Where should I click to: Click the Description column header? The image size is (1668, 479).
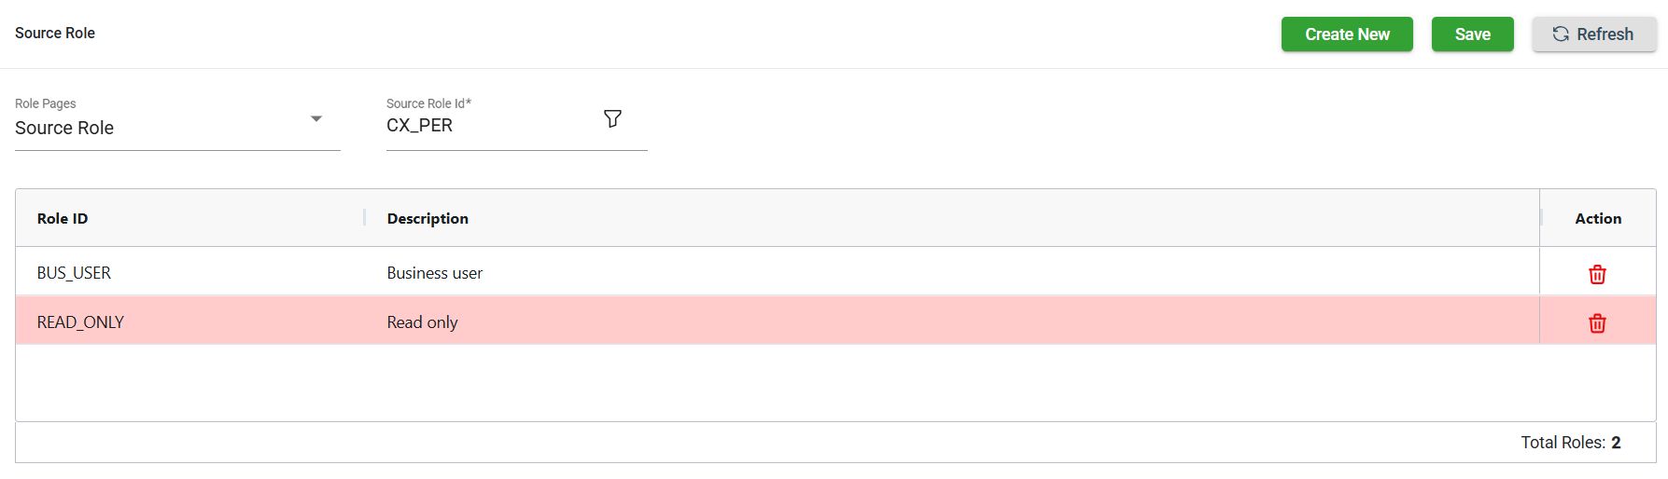pyautogui.click(x=428, y=219)
